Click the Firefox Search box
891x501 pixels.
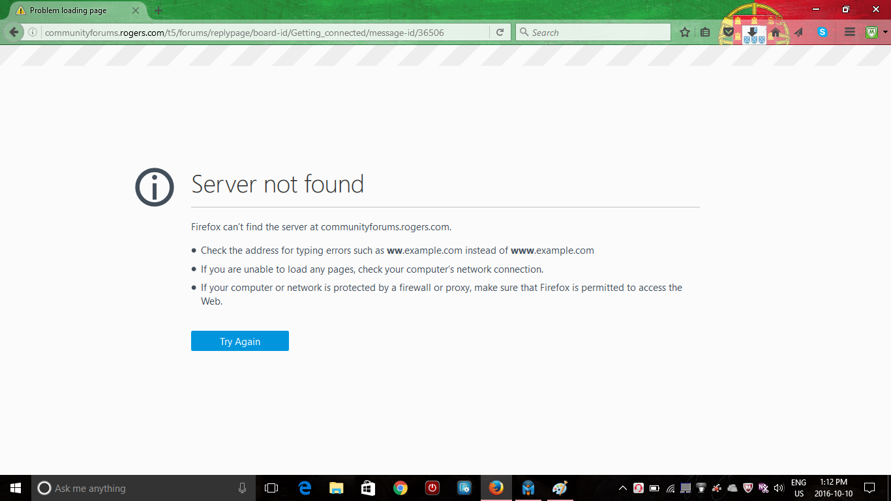tap(593, 32)
